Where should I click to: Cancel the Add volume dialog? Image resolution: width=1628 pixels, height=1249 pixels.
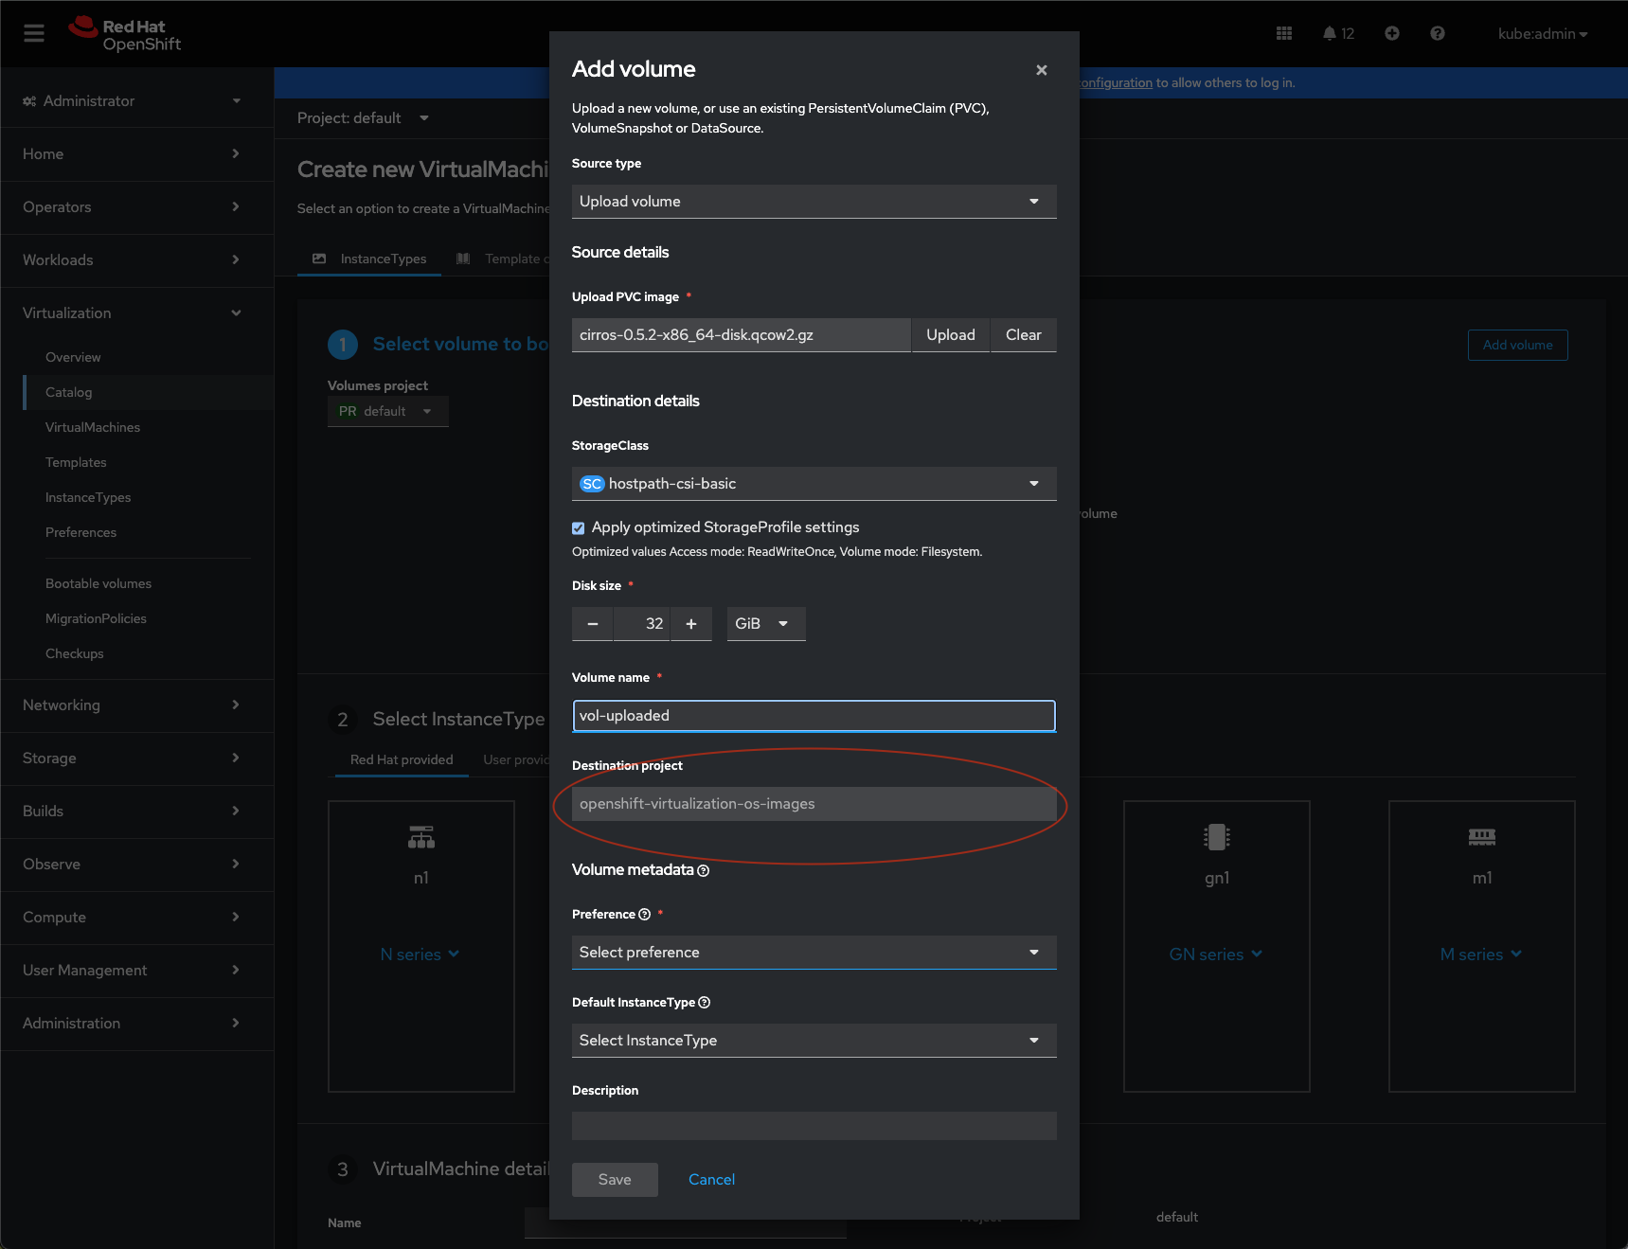pos(711,1180)
